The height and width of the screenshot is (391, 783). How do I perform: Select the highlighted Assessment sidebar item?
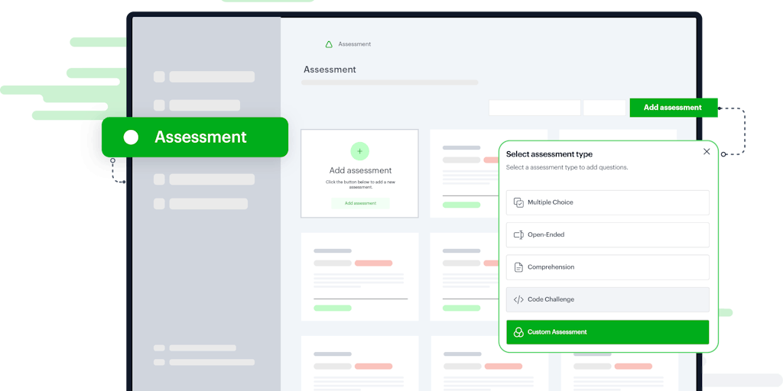tap(195, 137)
